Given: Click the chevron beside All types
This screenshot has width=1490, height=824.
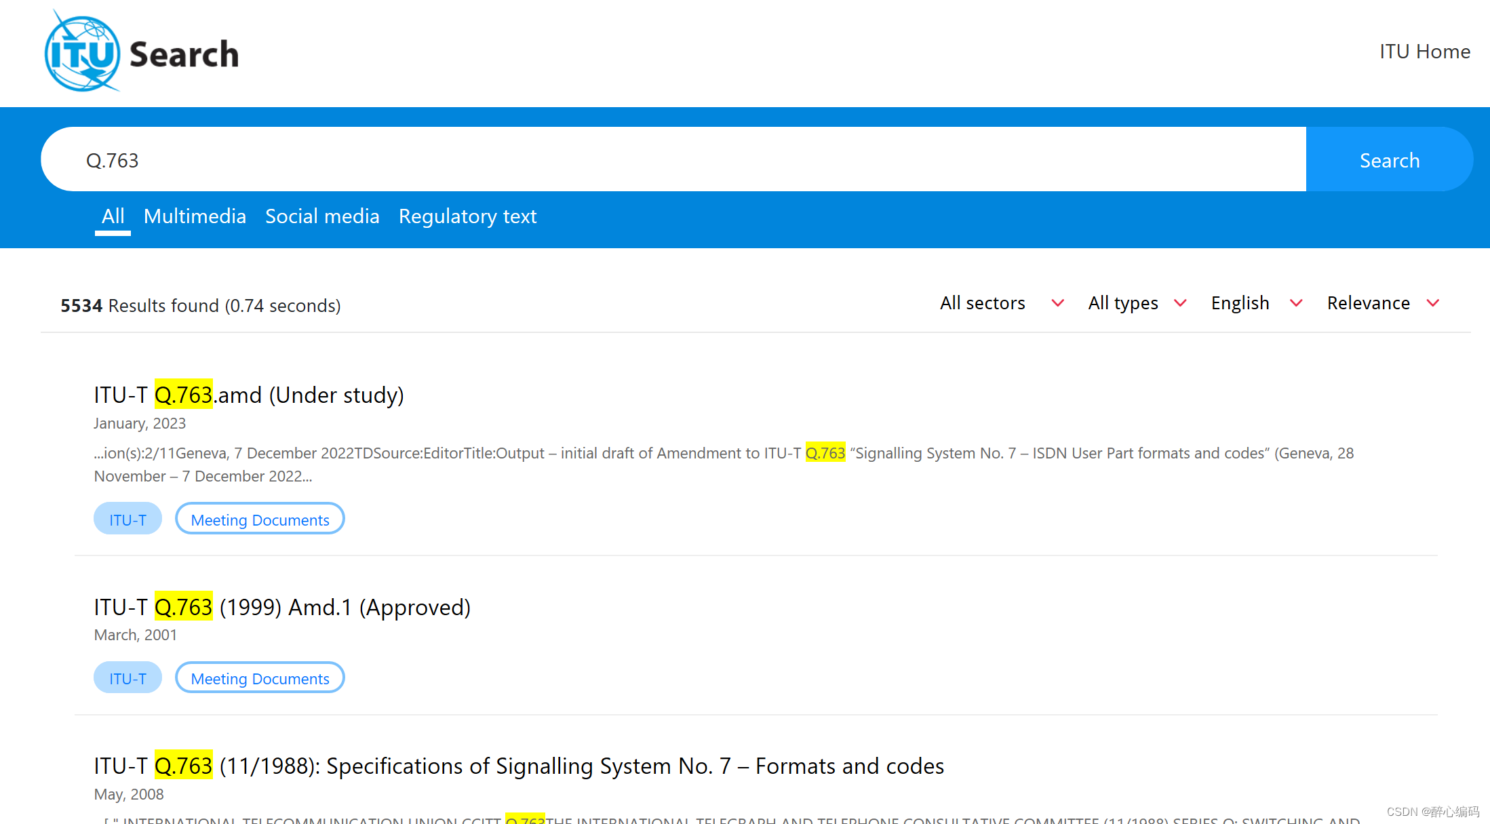Looking at the screenshot, I should click(x=1180, y=303).
